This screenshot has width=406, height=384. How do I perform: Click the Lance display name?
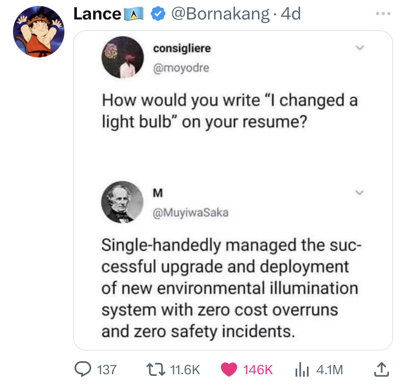(x=96, y=13)
